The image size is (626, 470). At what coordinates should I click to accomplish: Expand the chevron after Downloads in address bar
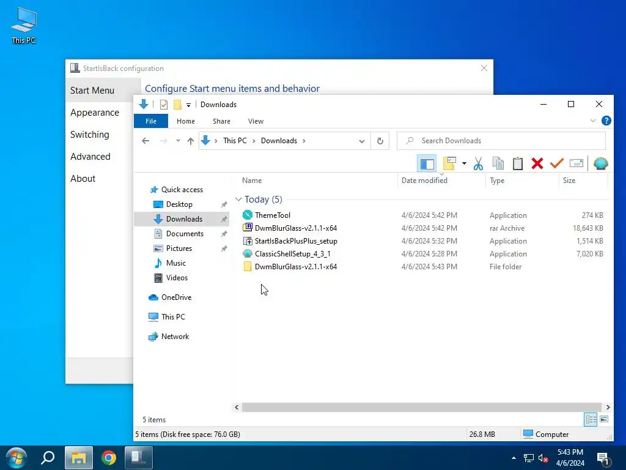coord(304,141)
